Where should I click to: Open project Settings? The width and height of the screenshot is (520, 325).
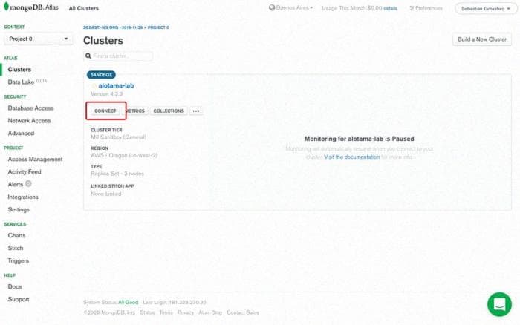pos(19,209)
